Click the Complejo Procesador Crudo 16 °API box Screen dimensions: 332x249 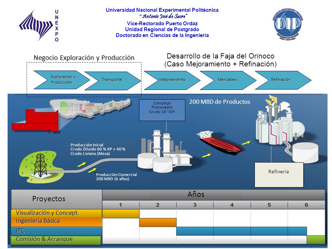click(162, 110)
